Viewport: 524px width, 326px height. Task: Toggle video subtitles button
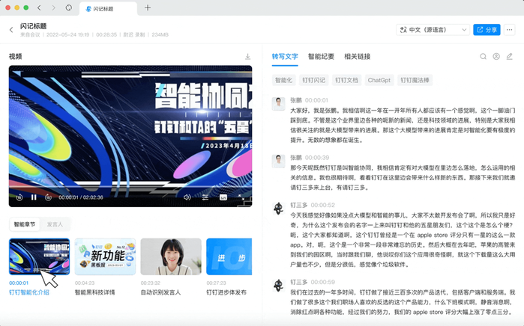point(223,197)
